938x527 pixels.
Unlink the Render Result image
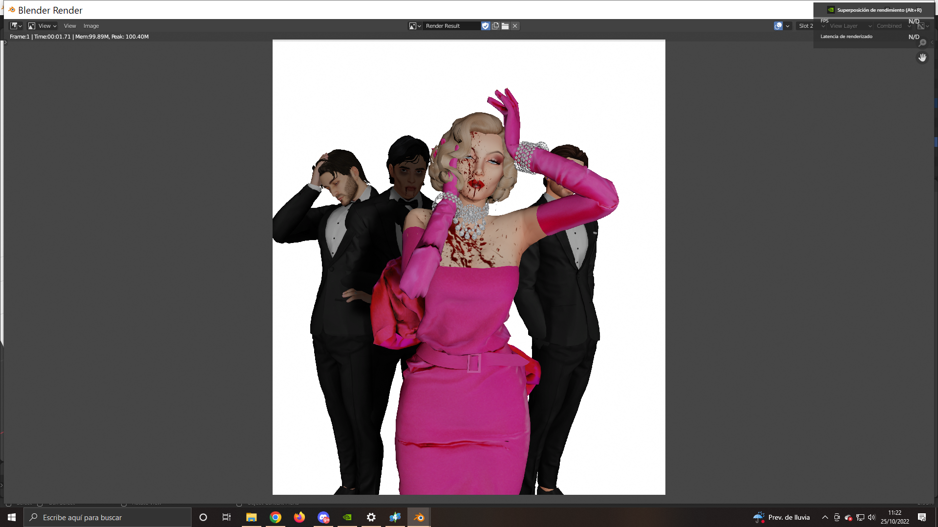pyautogui.click(x=515, y=26)
